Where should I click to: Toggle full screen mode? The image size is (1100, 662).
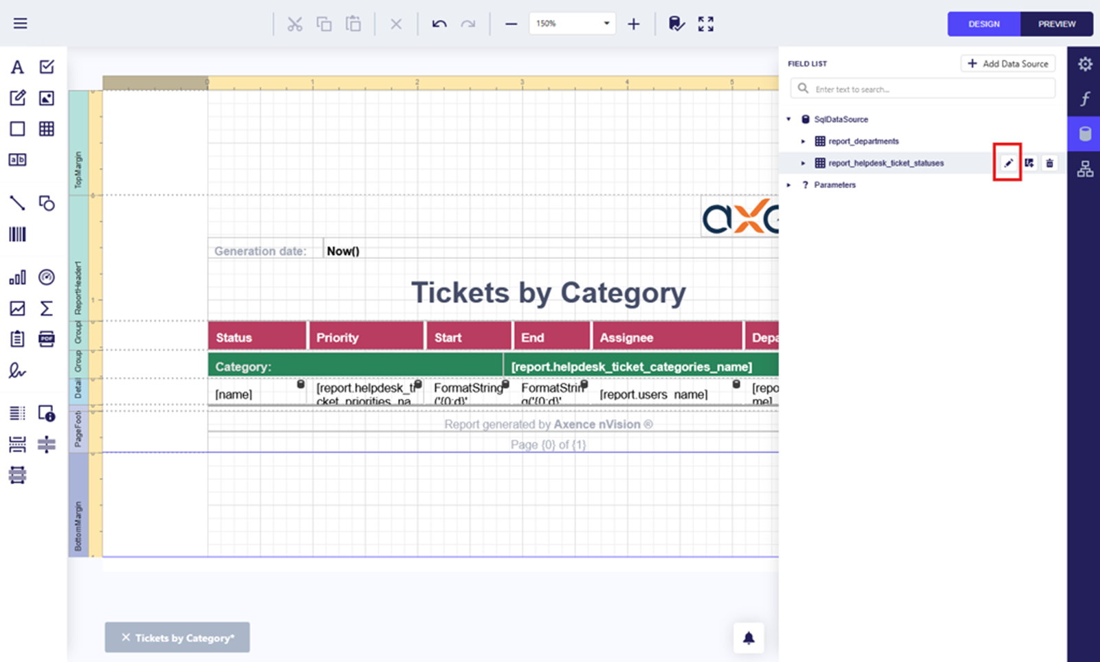tap(705, 24)
